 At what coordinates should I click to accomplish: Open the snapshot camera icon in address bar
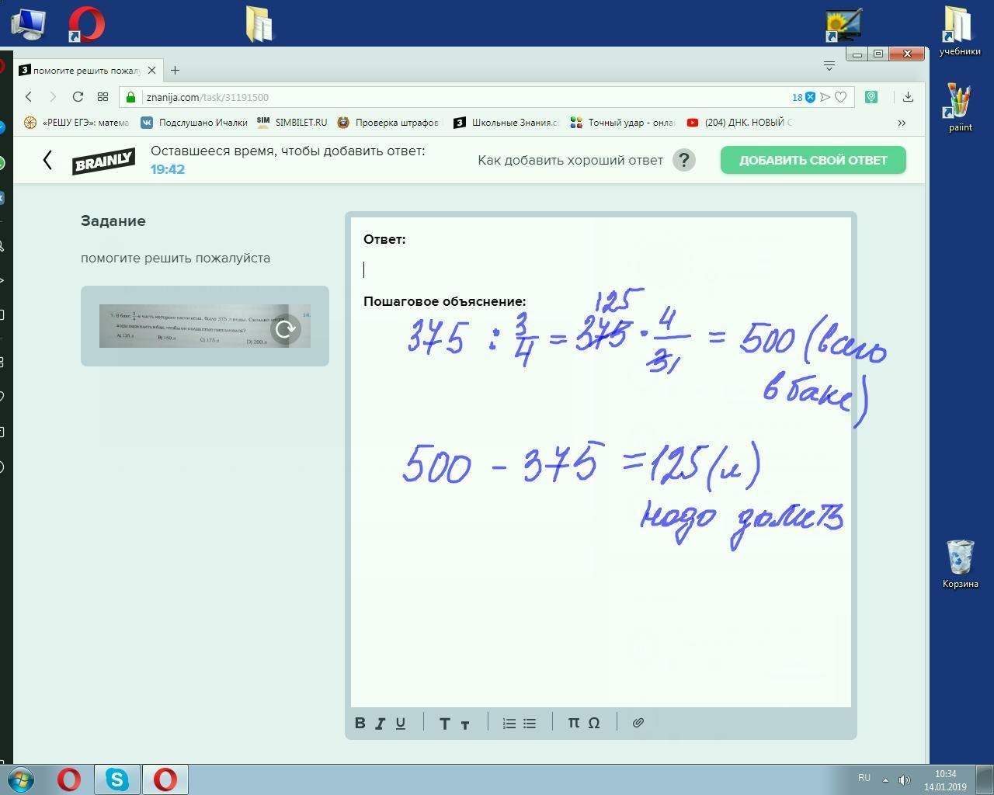point(871,97)
